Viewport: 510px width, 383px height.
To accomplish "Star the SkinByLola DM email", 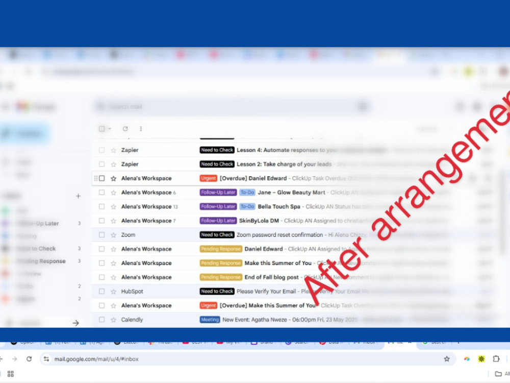I will tap(114, 221).
